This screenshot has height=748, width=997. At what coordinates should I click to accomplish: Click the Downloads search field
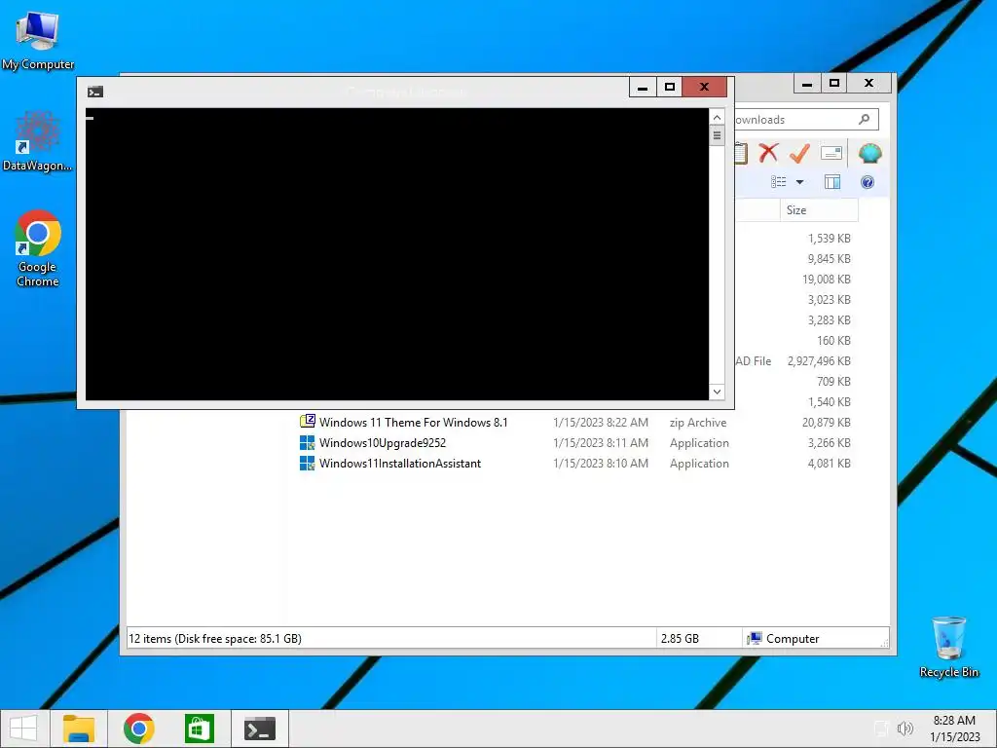[x=806, y=120]
